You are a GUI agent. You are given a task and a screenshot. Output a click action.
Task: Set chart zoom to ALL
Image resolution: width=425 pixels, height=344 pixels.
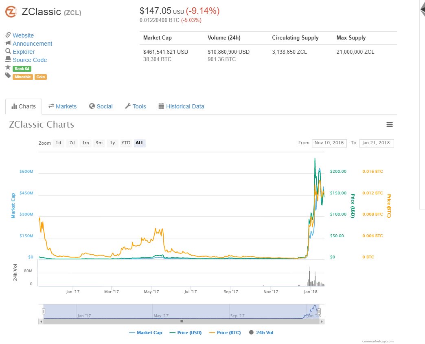click(x=140, y=143)
